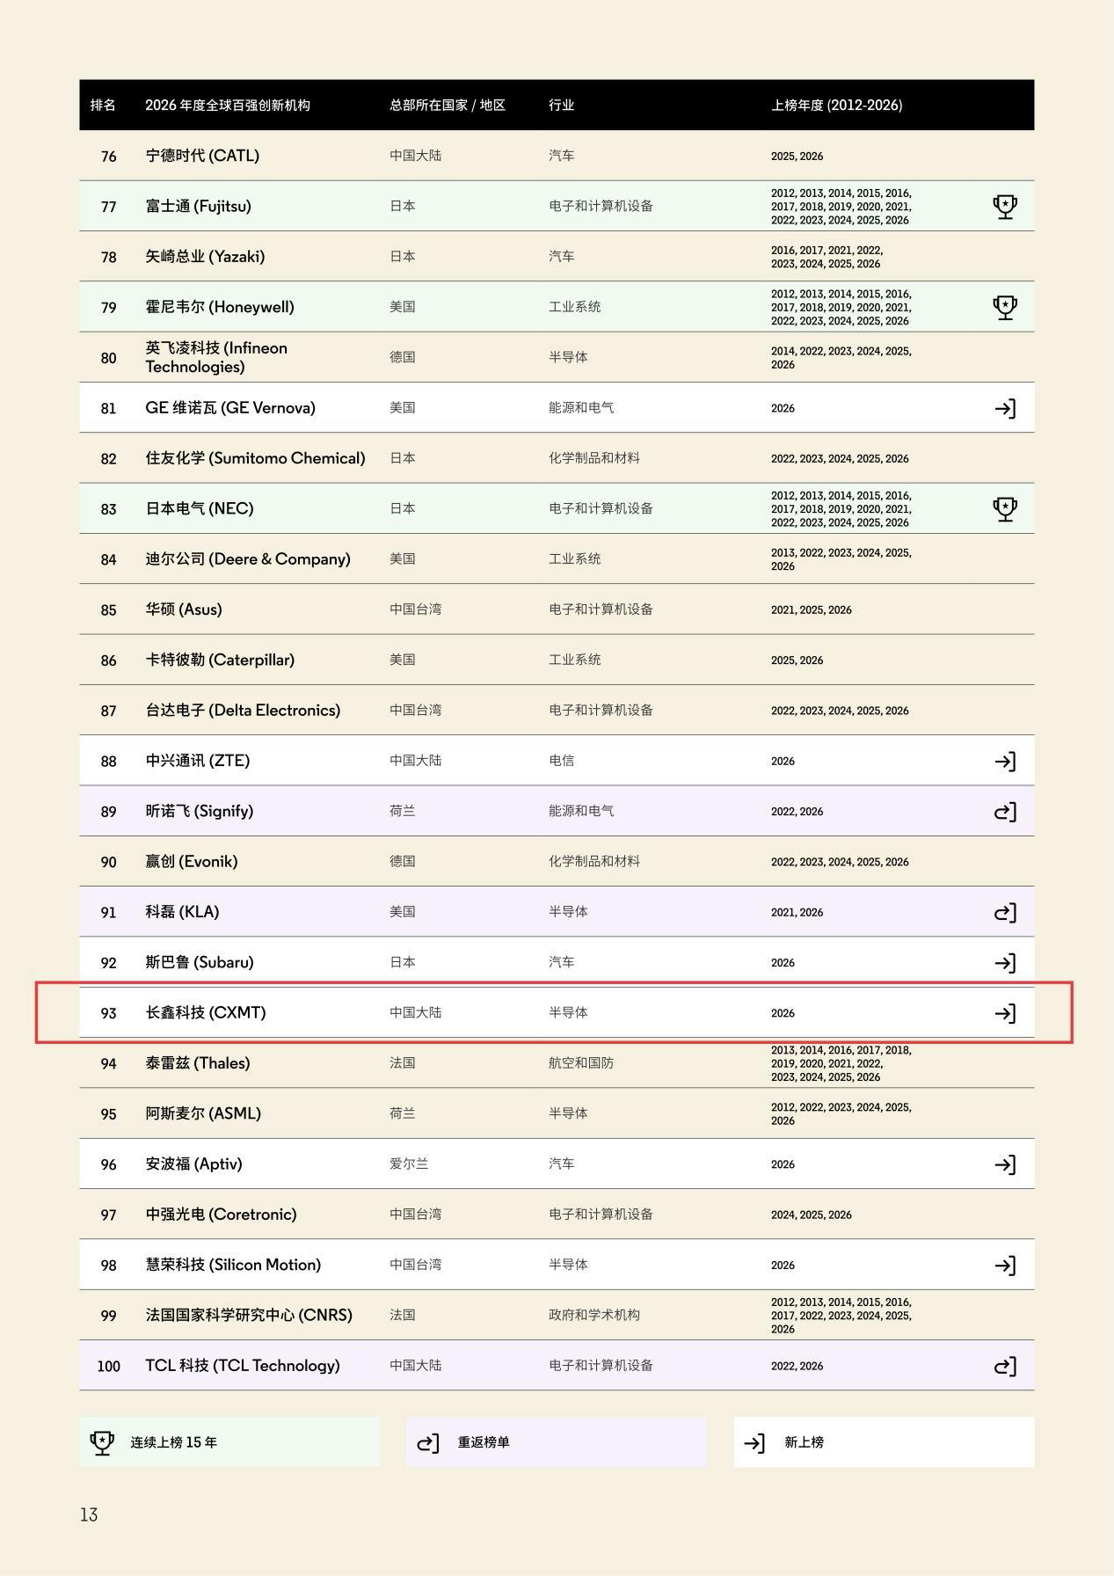The width and height of the screenshot is (1114, 1576).
Task: Select the 宁德时代 (CATL) company name
Action: point(202,156)
